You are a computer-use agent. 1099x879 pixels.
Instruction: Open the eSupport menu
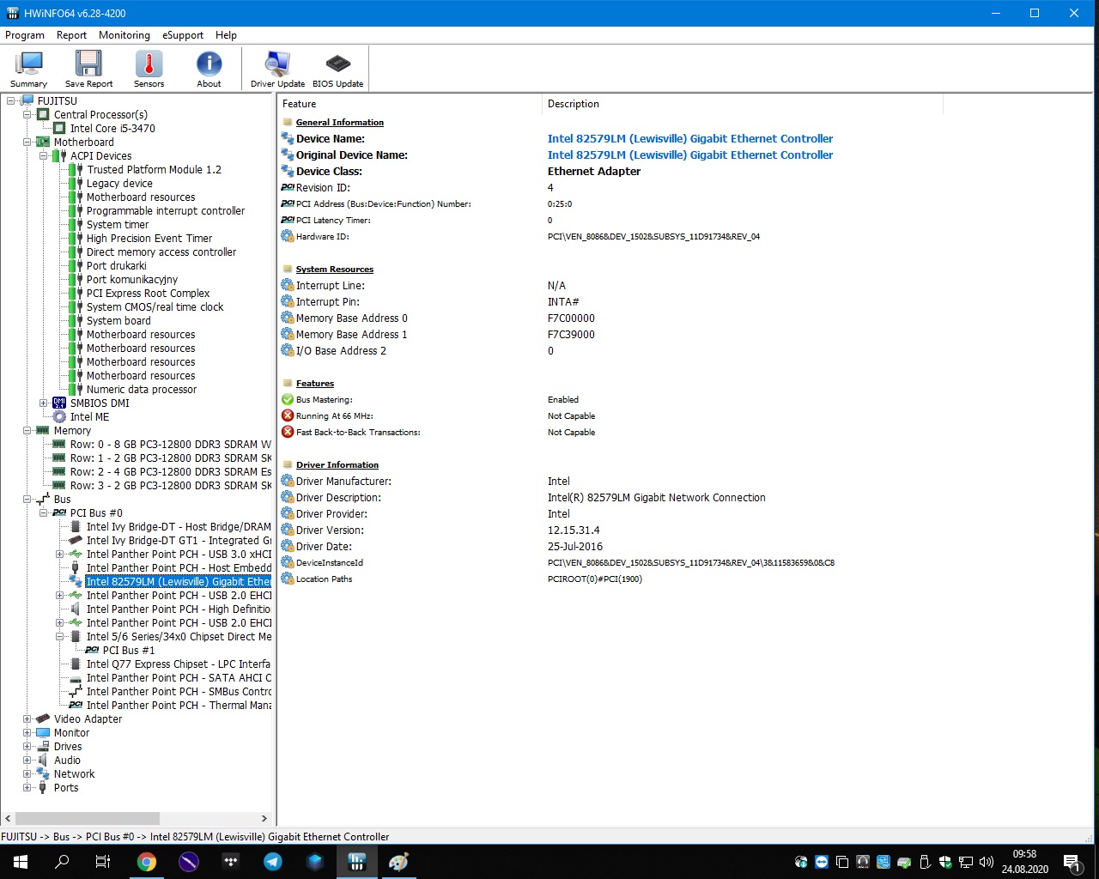[183, 35]
